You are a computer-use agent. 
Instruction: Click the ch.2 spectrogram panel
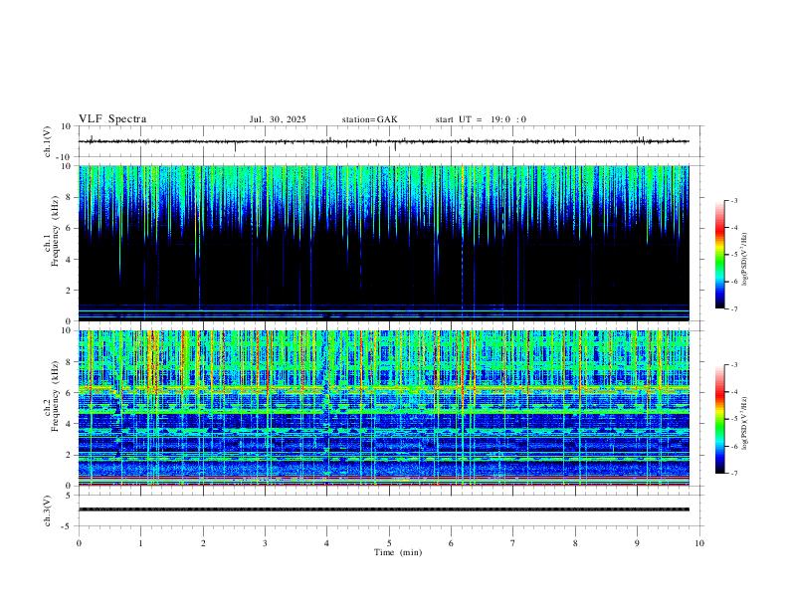[x=383, y=408]
